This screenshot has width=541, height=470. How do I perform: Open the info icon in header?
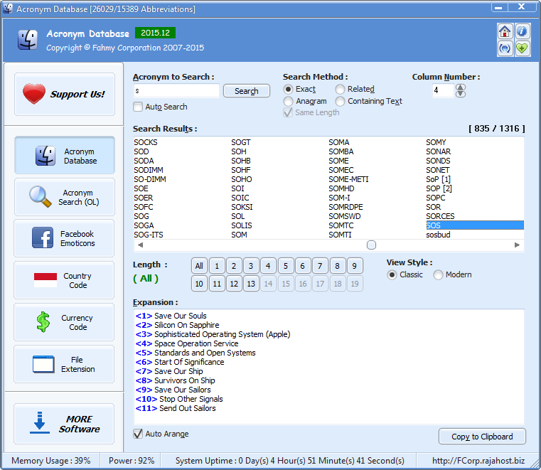pyautogui.click(x=522, y=32)
